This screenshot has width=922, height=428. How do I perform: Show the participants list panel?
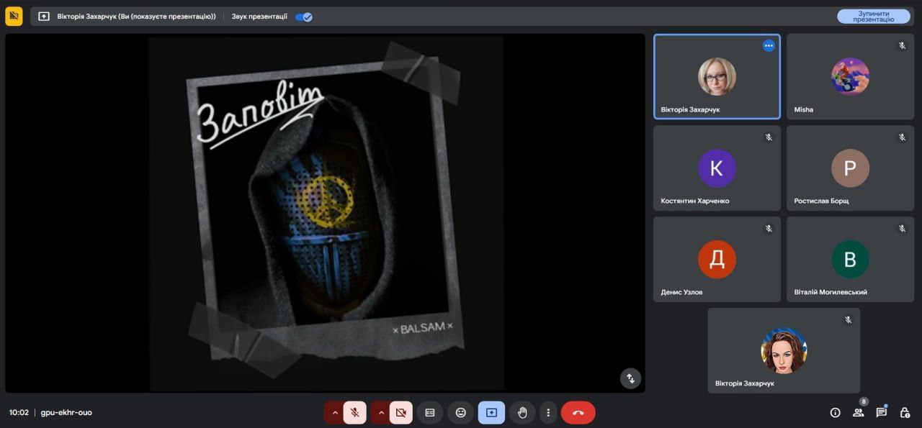tap(858, 413)
